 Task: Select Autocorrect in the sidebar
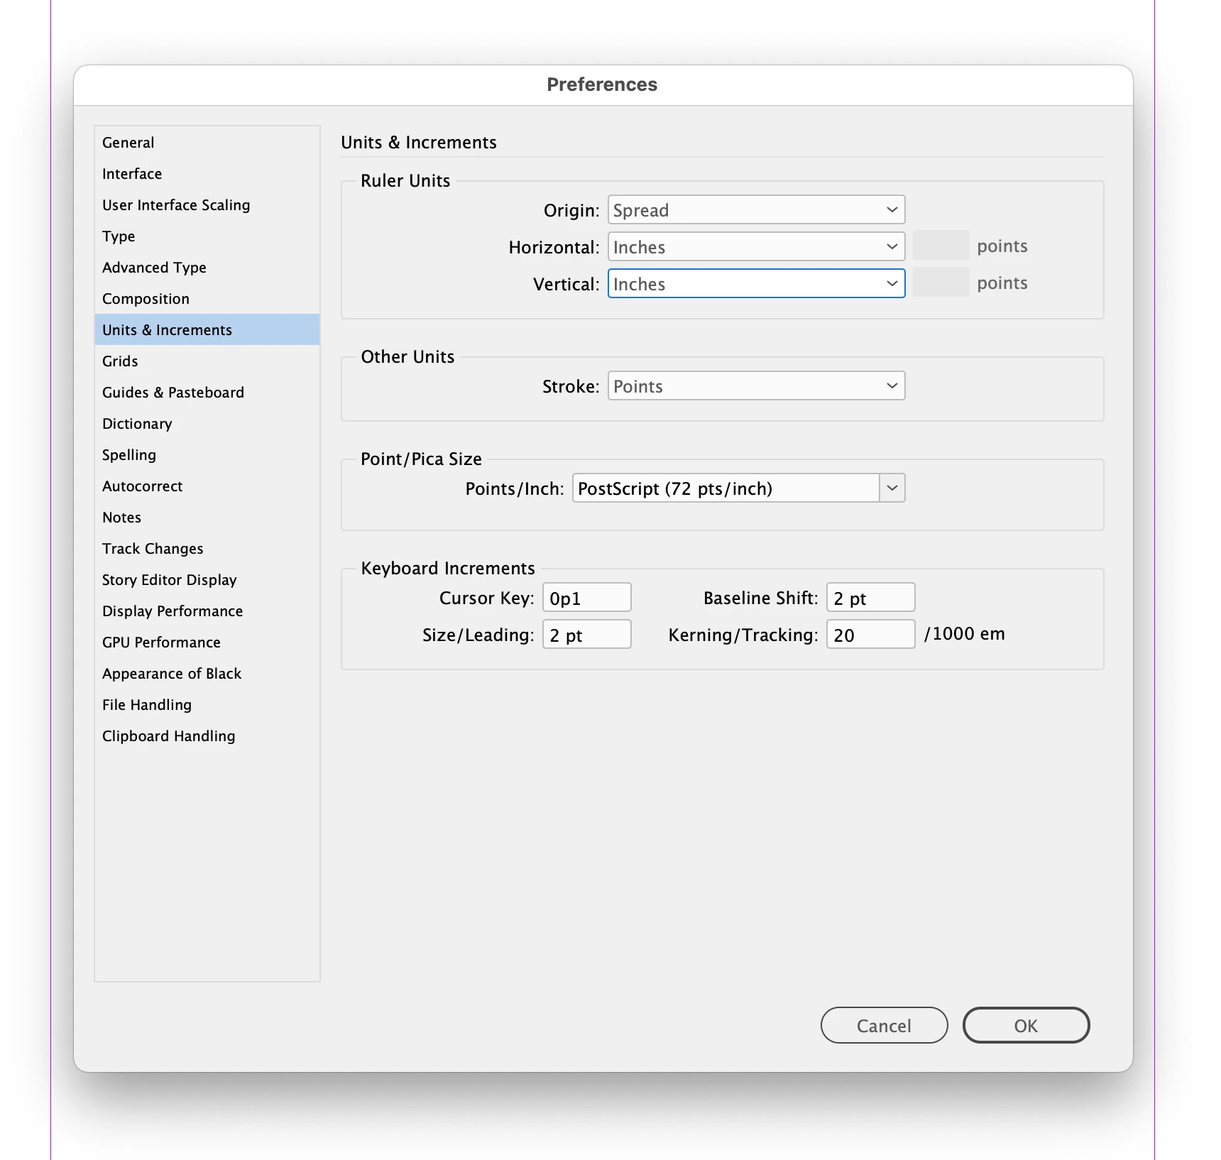point(207,486)
